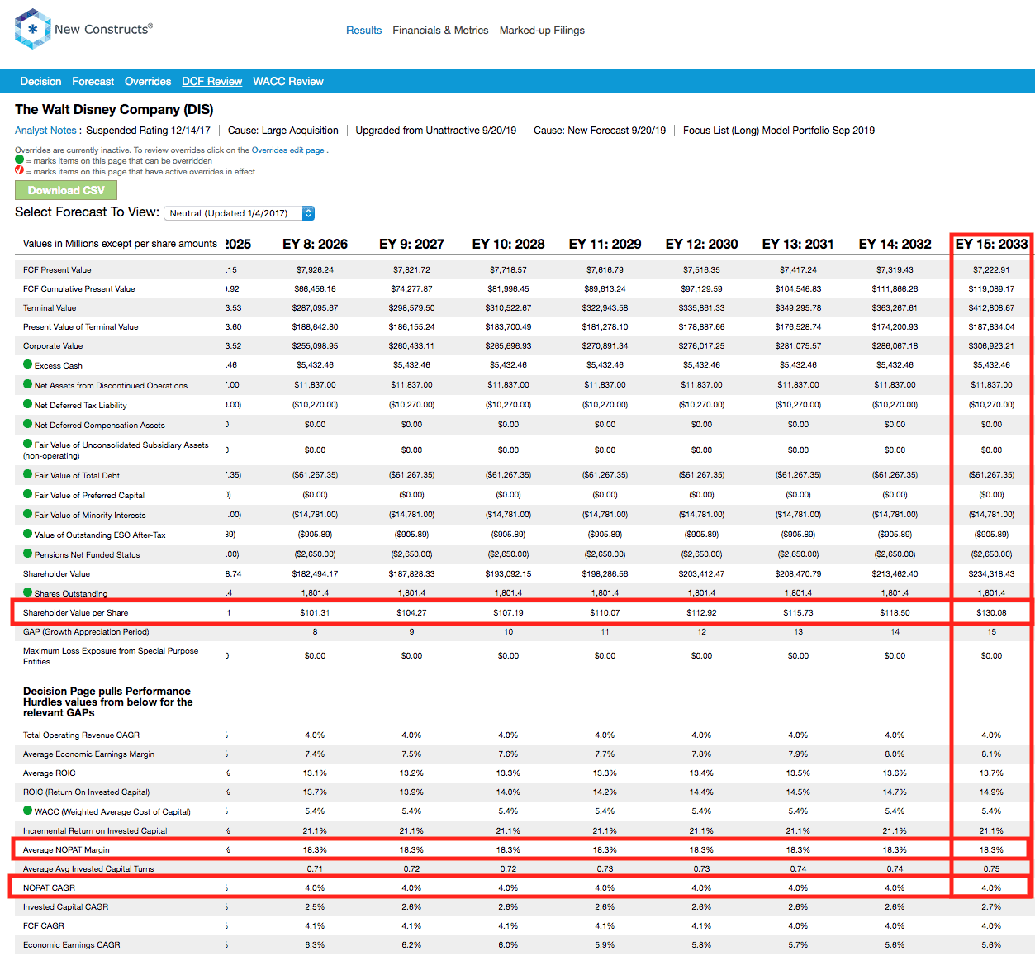Click green dot beside Net Deferred Compensation Assets

click(x=28, y=424)
